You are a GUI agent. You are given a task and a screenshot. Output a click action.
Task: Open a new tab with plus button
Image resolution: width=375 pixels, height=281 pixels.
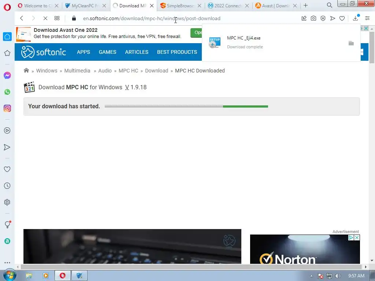coord(305,5)
